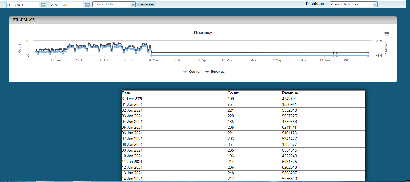Click the 8. Mar x-axis label

153,60
